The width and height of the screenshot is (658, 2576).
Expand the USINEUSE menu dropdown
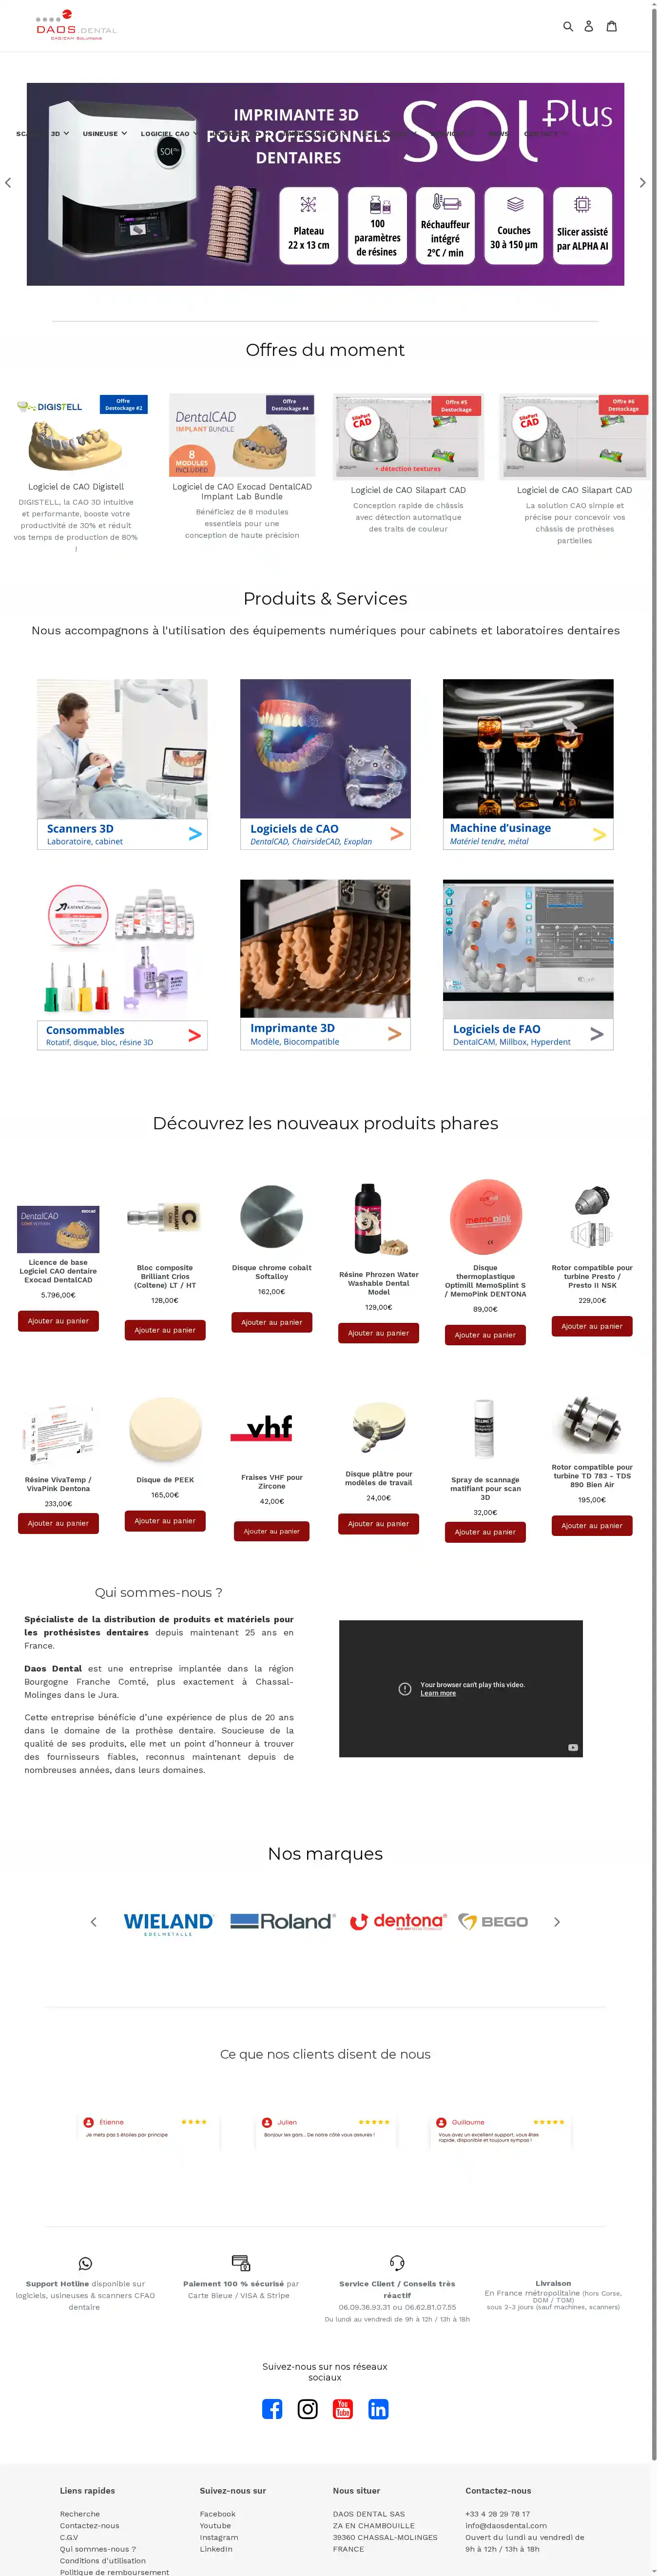105,133
